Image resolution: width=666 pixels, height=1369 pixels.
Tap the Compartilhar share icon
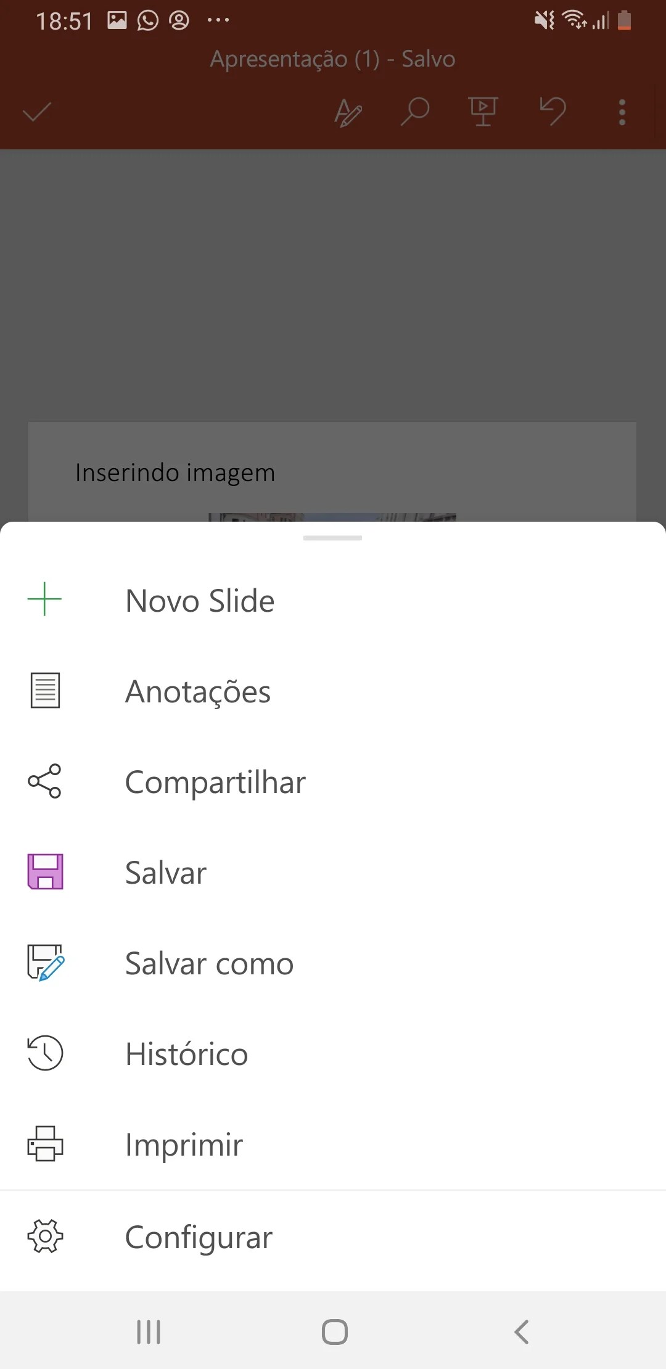pos(44,781)
